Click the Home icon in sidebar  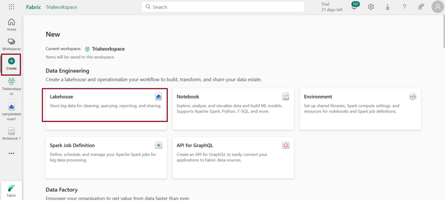(x=11, y=25)
